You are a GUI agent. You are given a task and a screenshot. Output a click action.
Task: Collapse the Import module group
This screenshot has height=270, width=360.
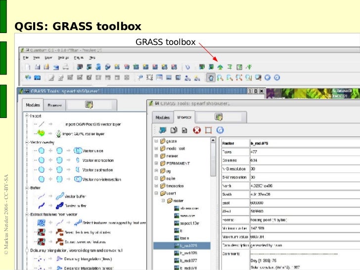(x=27, y=116)
